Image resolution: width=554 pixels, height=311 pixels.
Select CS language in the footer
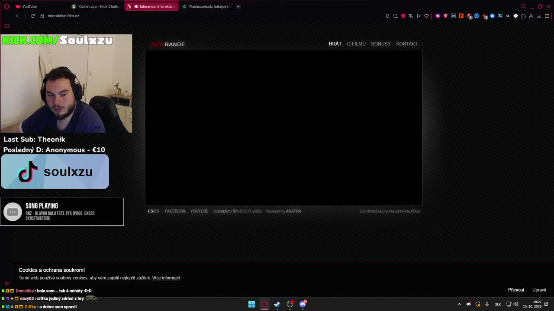coord(150,211)
